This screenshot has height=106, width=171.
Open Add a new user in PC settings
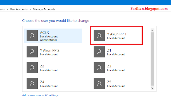point(40,95)
